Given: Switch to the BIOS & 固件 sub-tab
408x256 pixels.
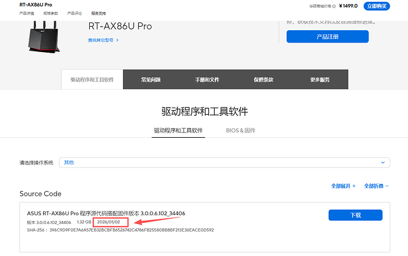Looking at the screenshot, I should tap(241, 130).
